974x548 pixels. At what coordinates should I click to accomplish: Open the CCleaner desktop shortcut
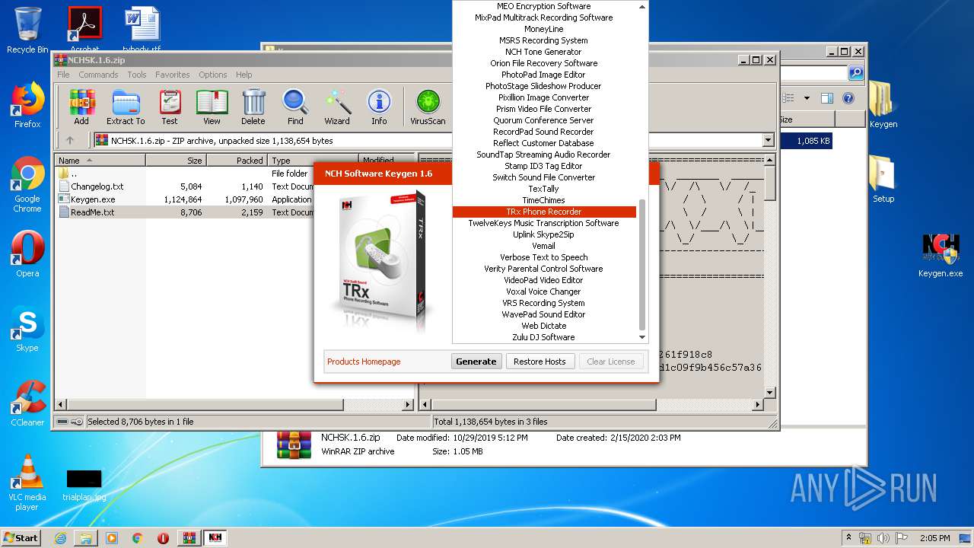tap(27, 403)
